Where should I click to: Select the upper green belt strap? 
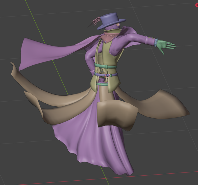(106, 66)
